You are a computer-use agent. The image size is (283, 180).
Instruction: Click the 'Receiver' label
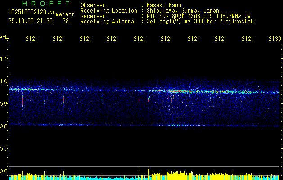[x=93, y=16]
